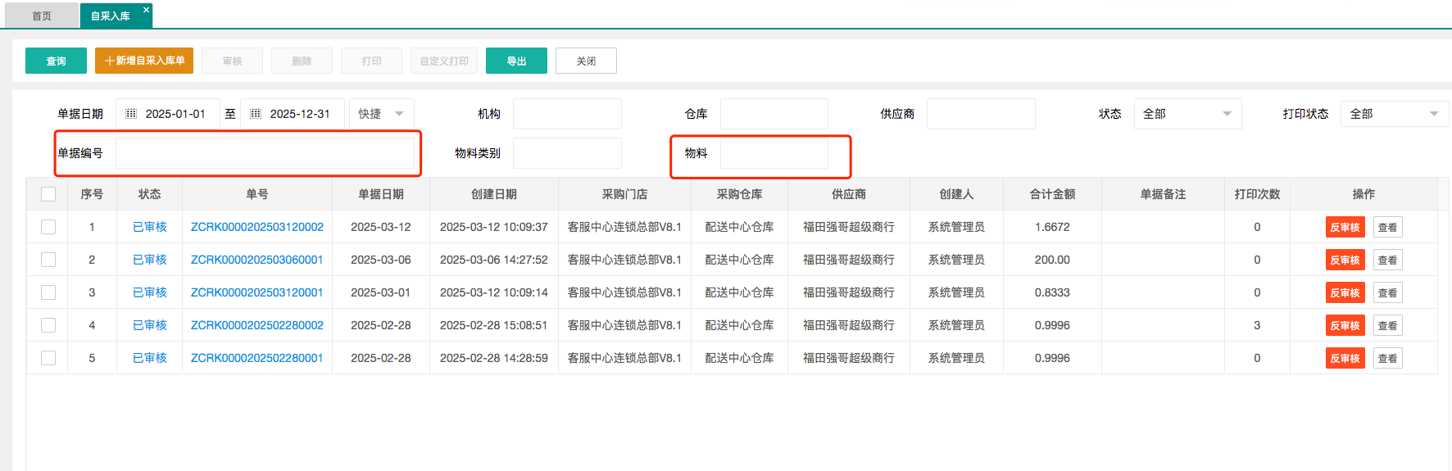Tick the checkbox for row 5
1452x471 pixels.
pyautogui.click(x=48, y=358)
